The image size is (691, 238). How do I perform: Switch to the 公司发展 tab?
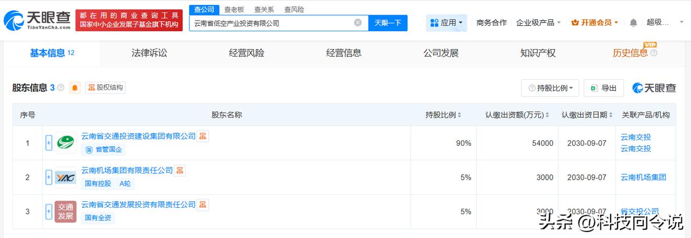coord(441,53)
